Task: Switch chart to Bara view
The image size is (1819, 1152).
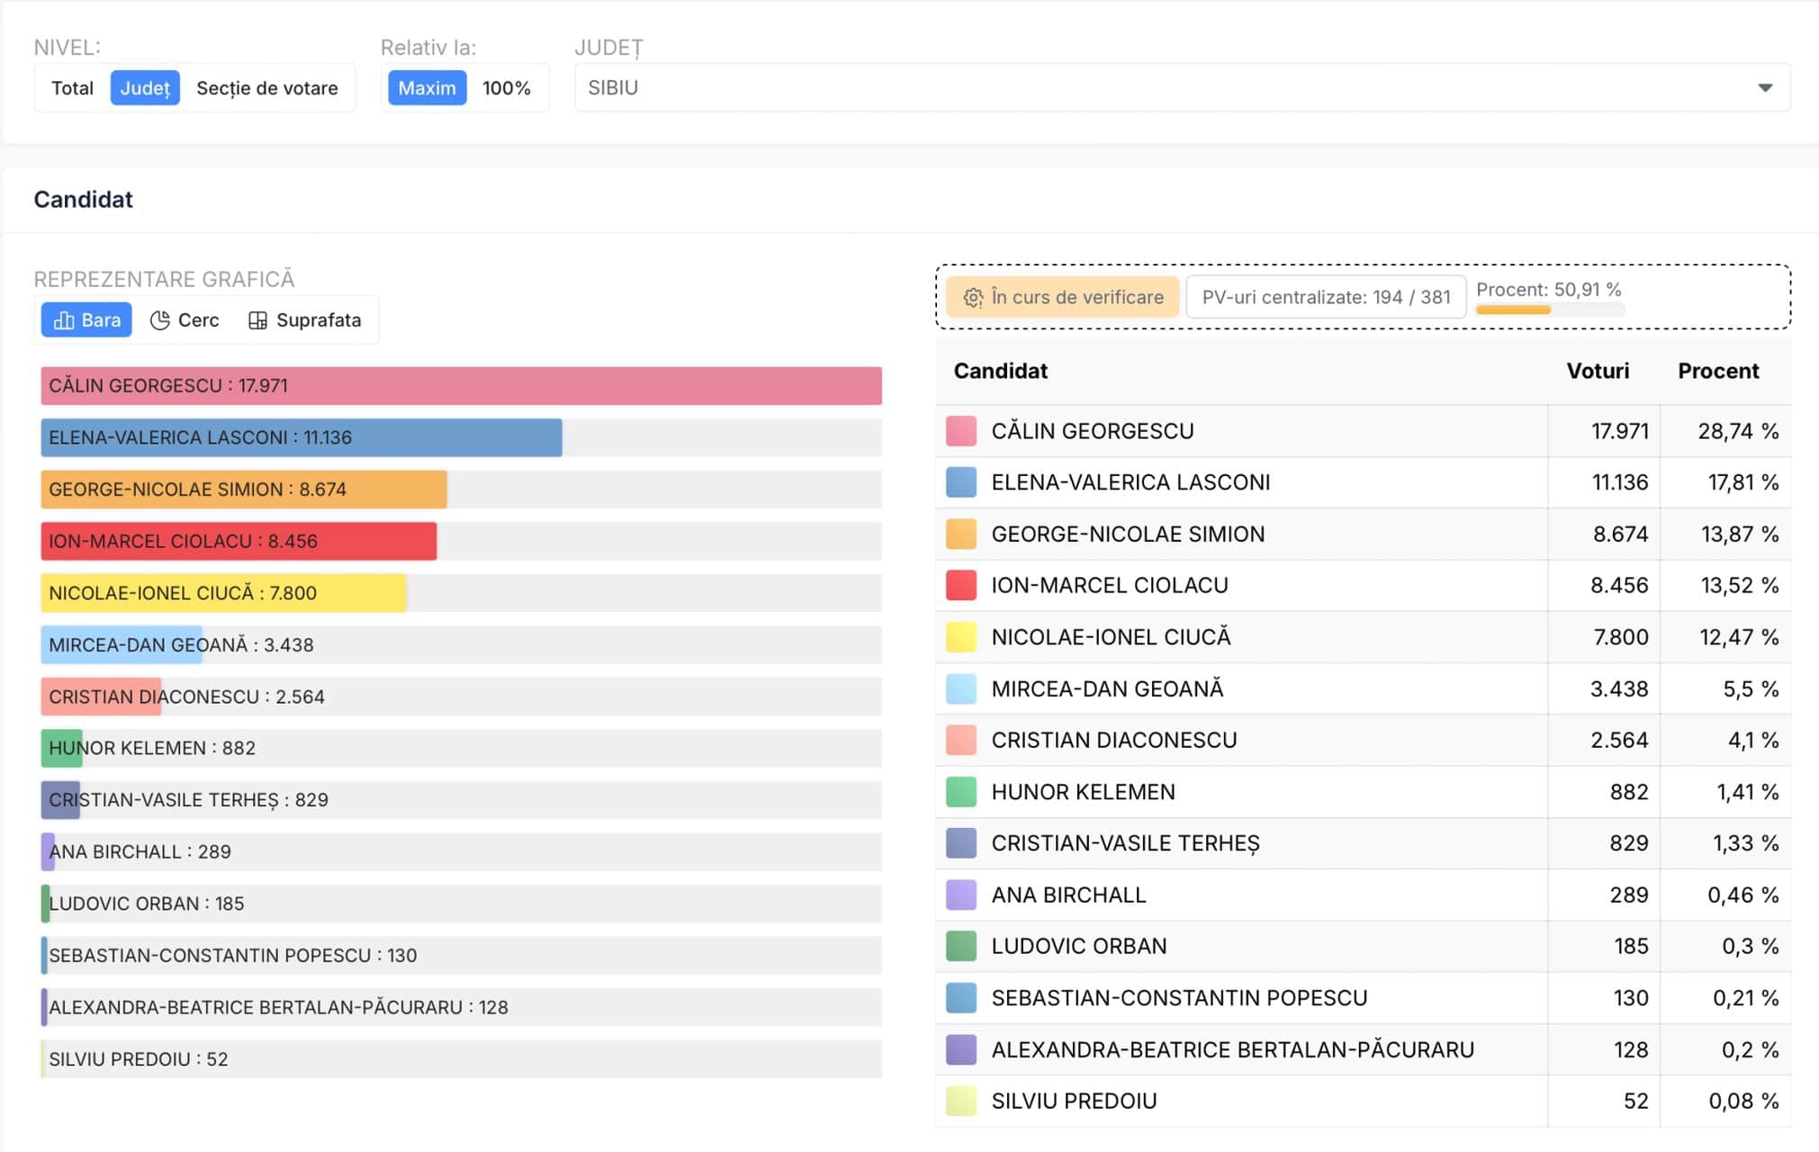Action: 86,319
